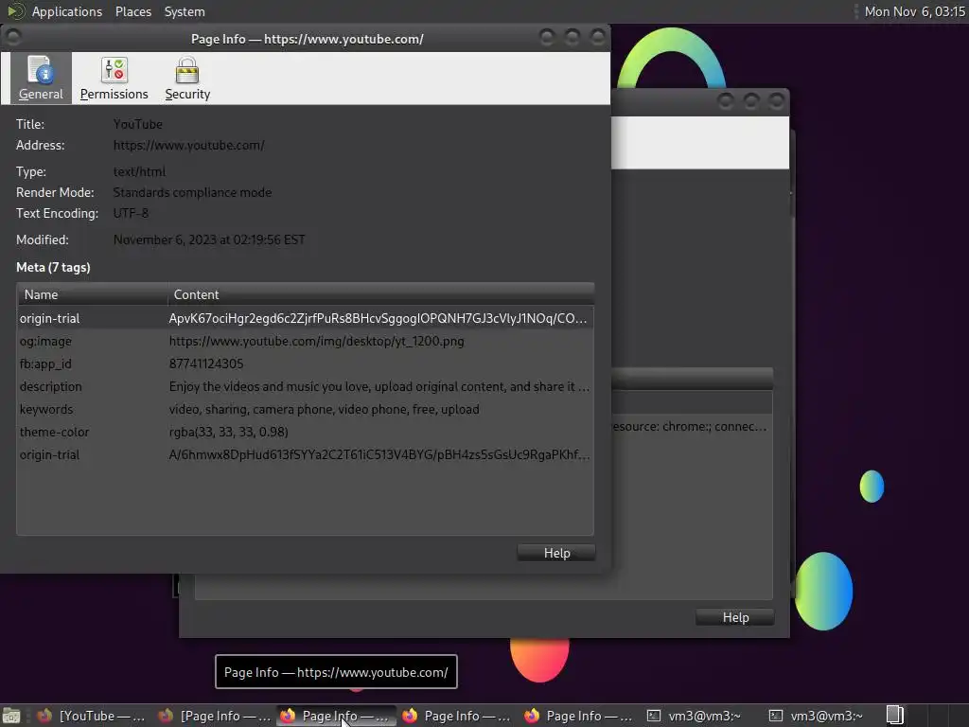The width and height of the screenshot is (969, 727).
Task: Select the origin-trial row starting with A/6hmwx
Action: [306, 454]
